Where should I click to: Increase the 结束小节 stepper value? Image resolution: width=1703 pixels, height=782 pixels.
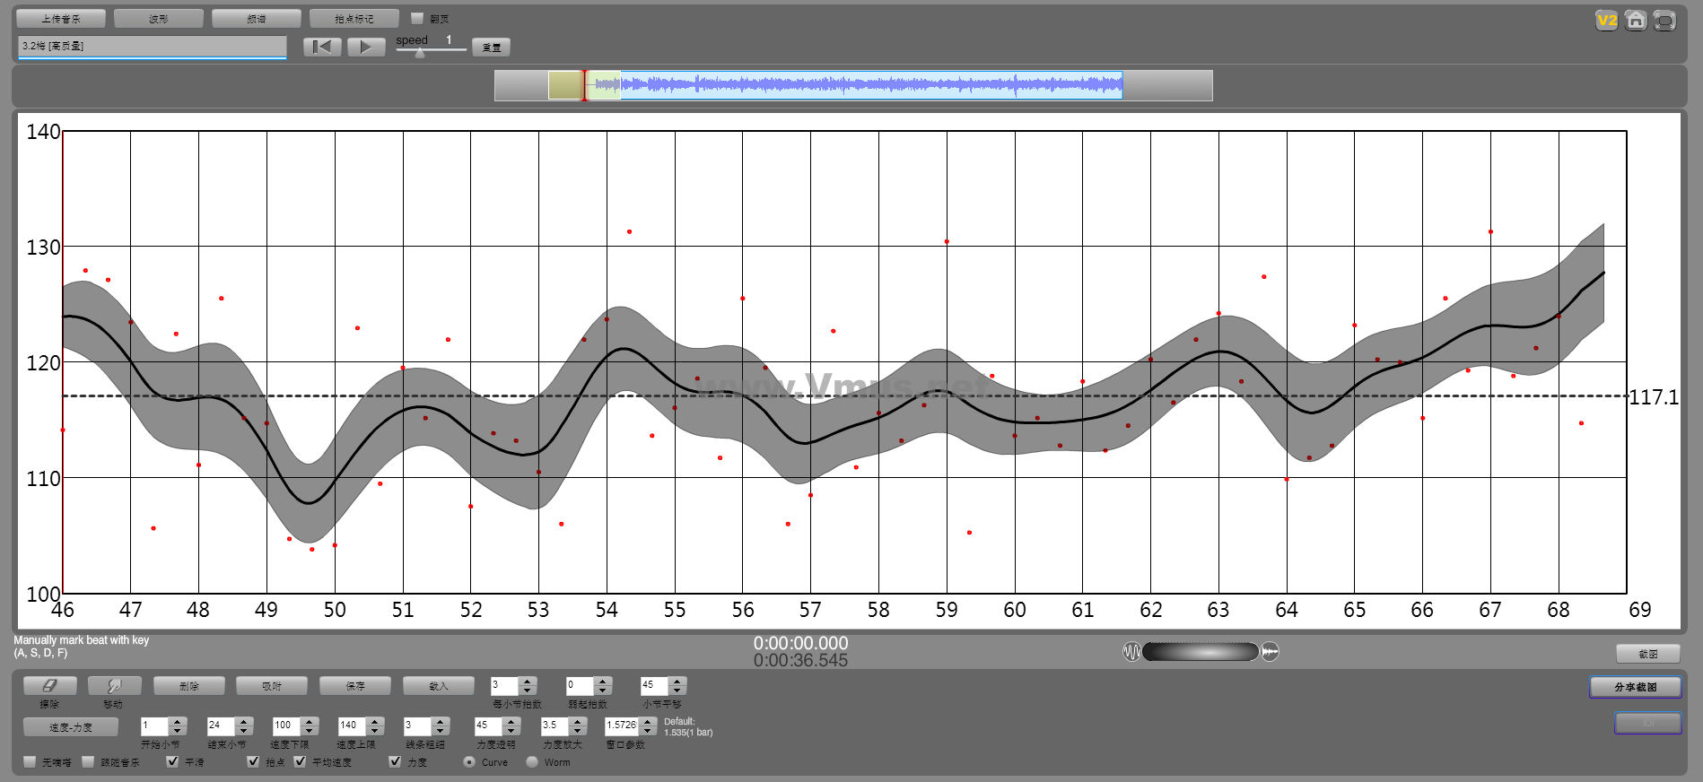click(243, 720)
